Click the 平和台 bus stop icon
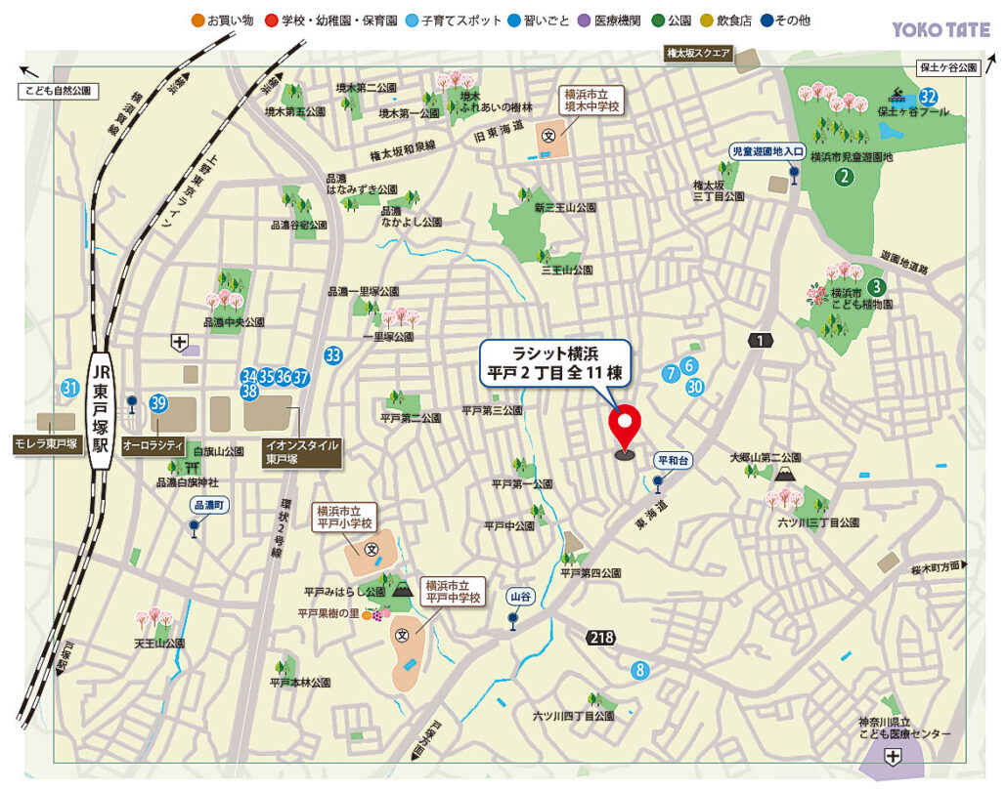The height and width of the screenshot is (791, 1007). point(658,482)
